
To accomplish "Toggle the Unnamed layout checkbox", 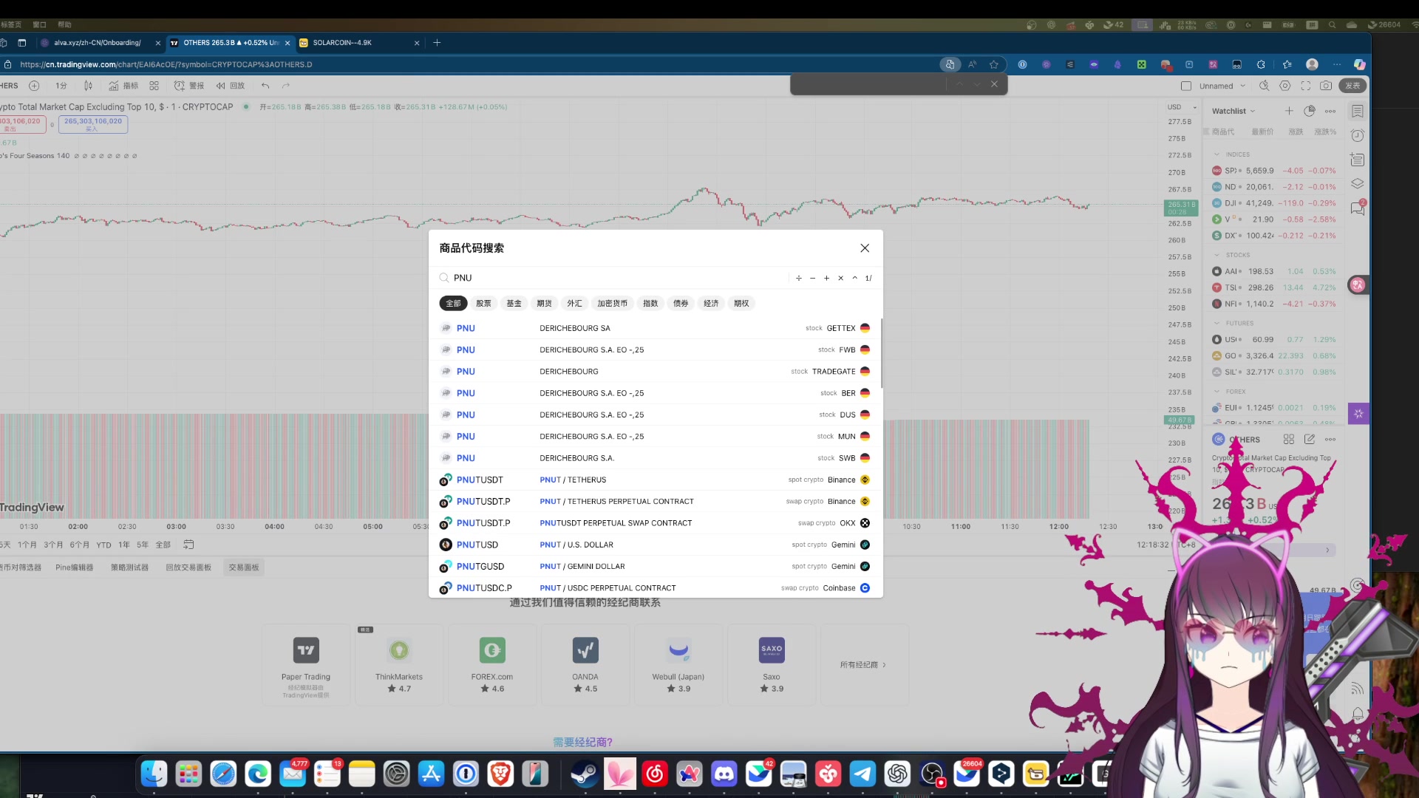I will (x=1186, y=86).
